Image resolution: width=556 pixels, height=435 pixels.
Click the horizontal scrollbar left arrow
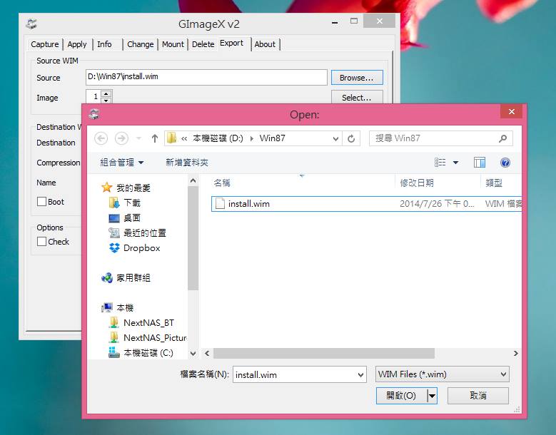(207, 353)
